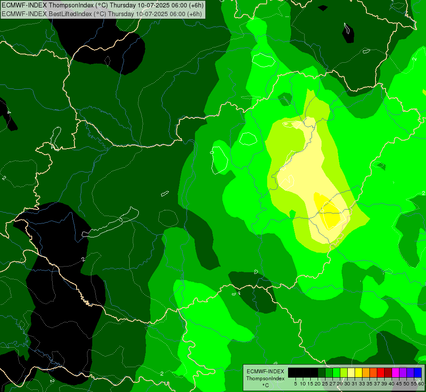Click the medium green 25-27 legend swatch
426x392 pixels.
(x=329, y=372)
